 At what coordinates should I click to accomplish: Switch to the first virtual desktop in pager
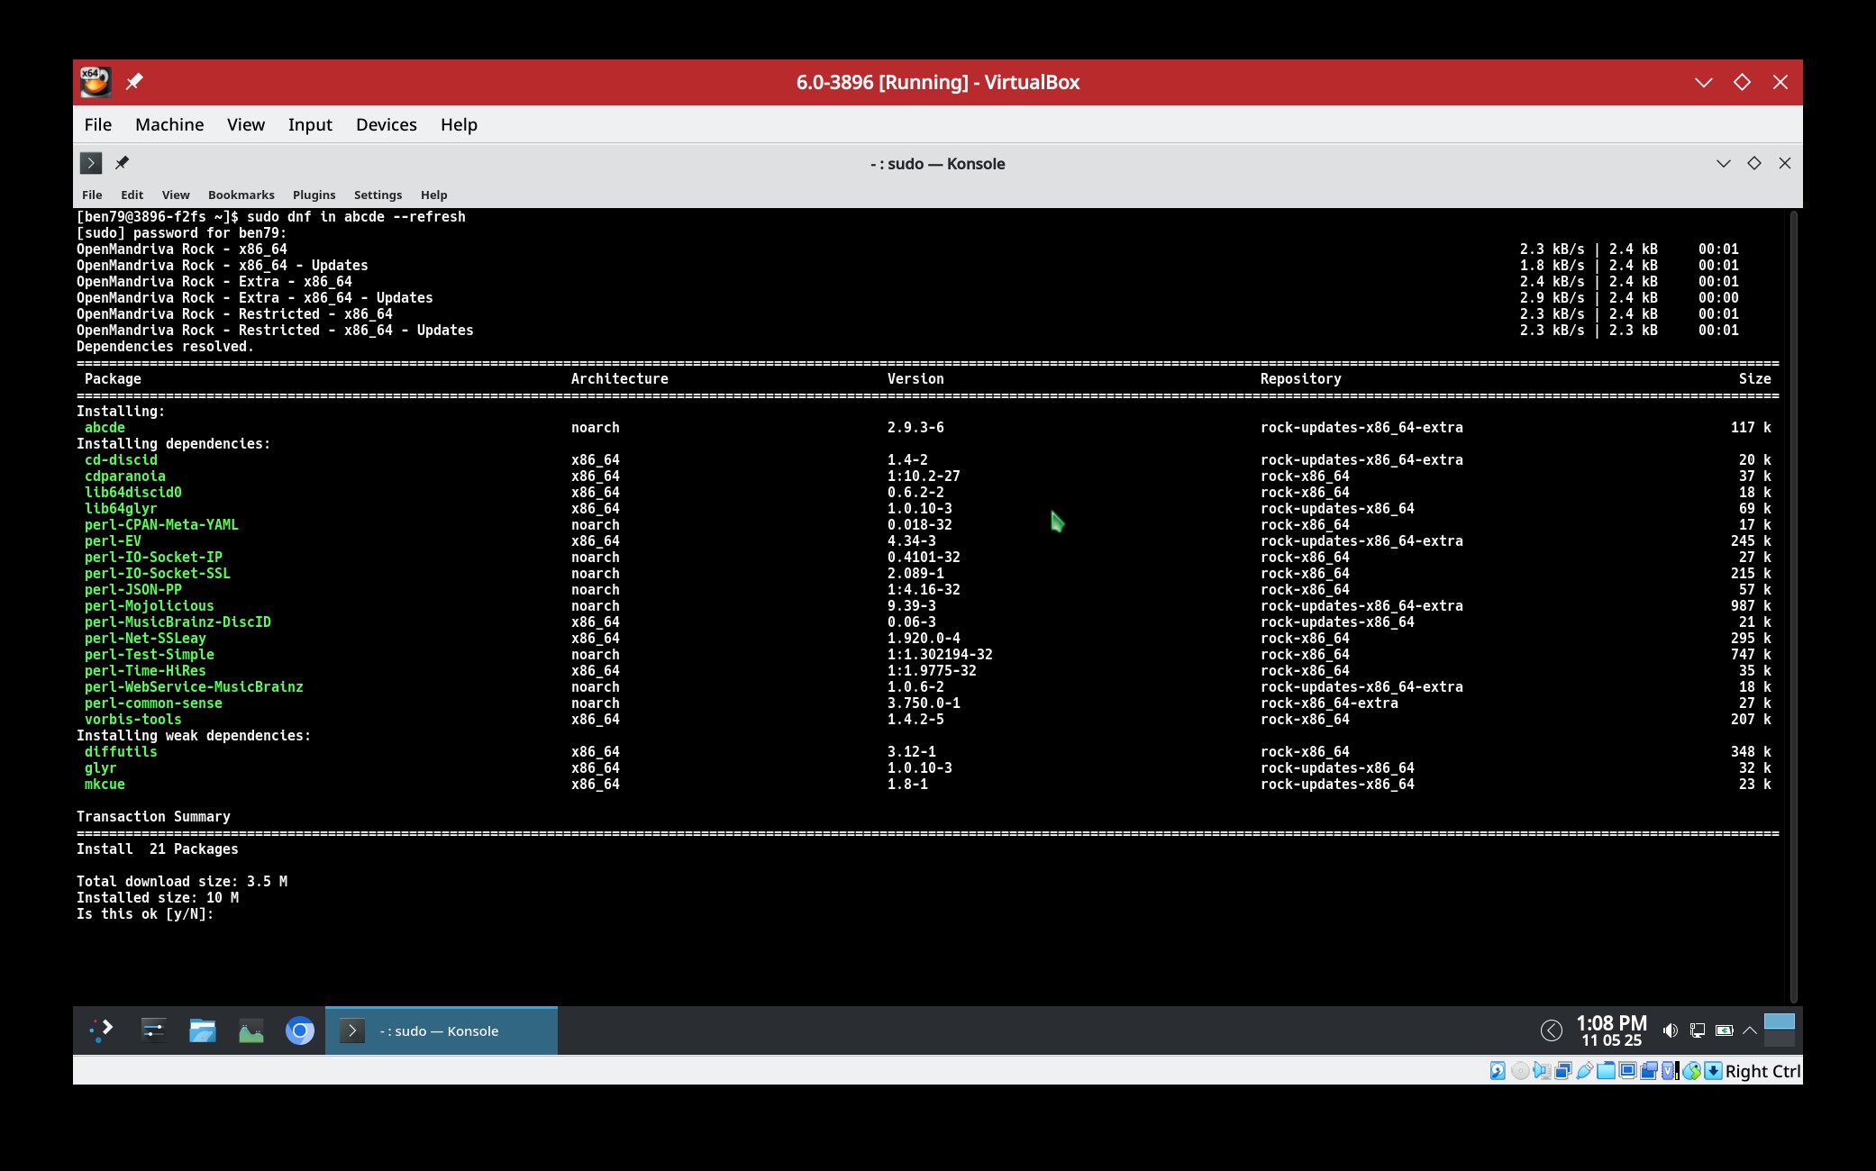(x=1780, y=1021)
